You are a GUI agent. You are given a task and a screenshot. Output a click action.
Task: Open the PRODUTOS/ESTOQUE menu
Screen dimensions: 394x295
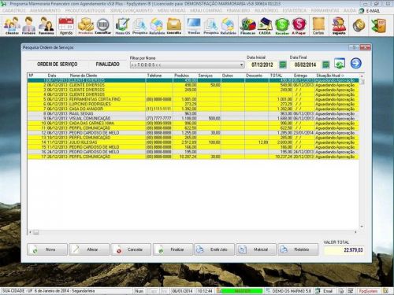[85, 10]
